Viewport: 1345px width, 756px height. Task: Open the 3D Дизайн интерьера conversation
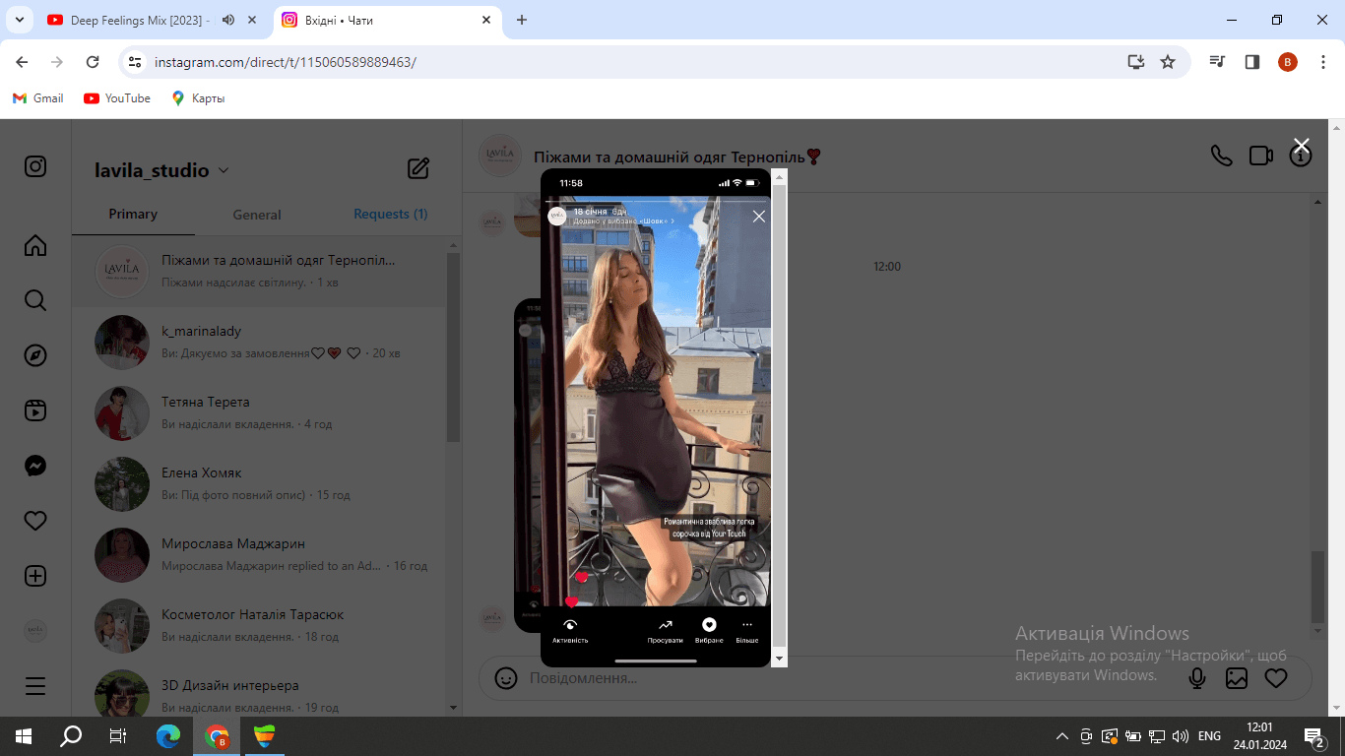coord(259,689)
